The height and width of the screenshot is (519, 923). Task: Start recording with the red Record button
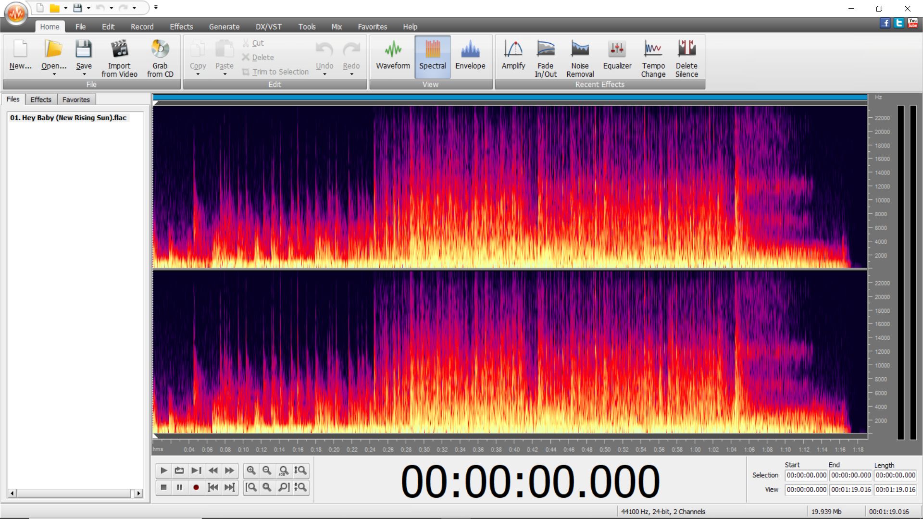(196, 487)
